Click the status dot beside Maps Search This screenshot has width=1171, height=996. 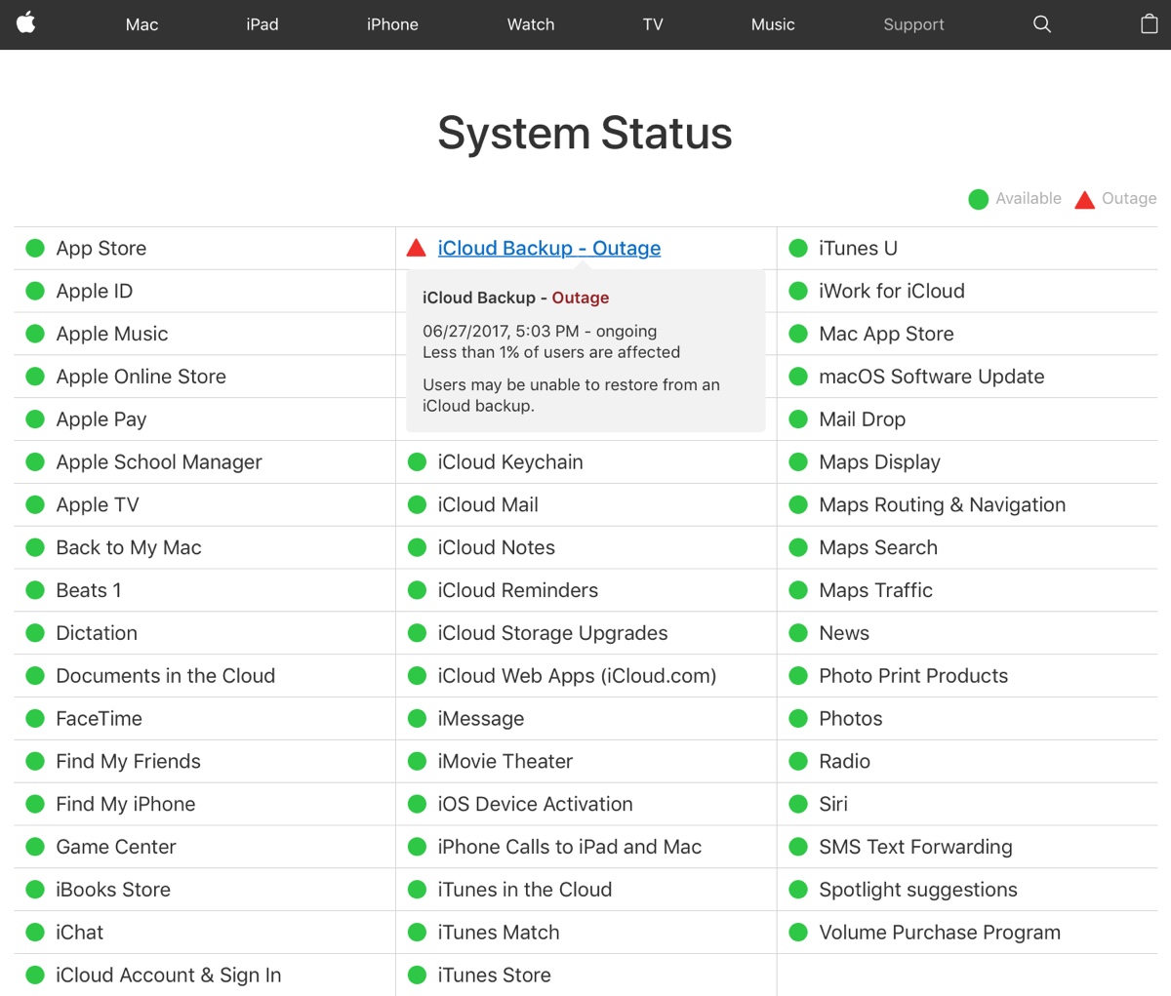tap(797, 547)
